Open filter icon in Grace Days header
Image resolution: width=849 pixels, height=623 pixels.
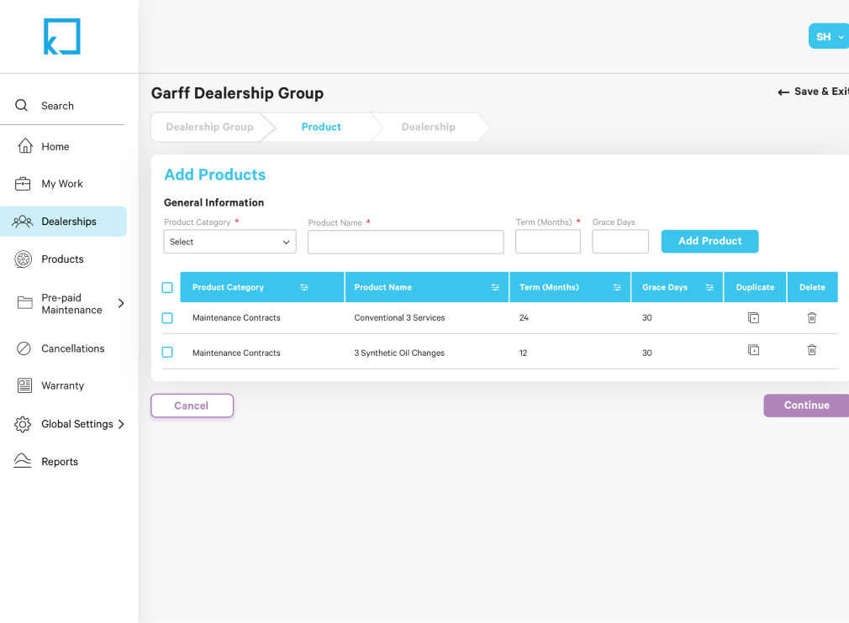709,287
